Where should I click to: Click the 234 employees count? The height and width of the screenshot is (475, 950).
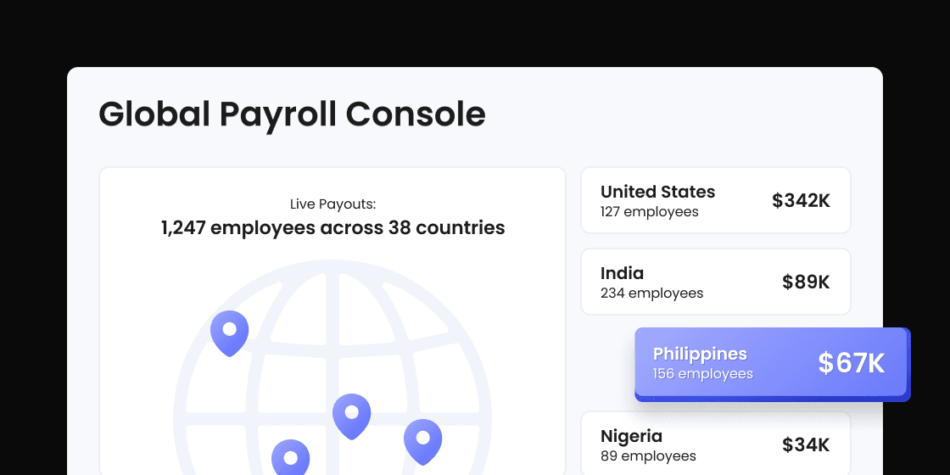click(x=651, y=293)
